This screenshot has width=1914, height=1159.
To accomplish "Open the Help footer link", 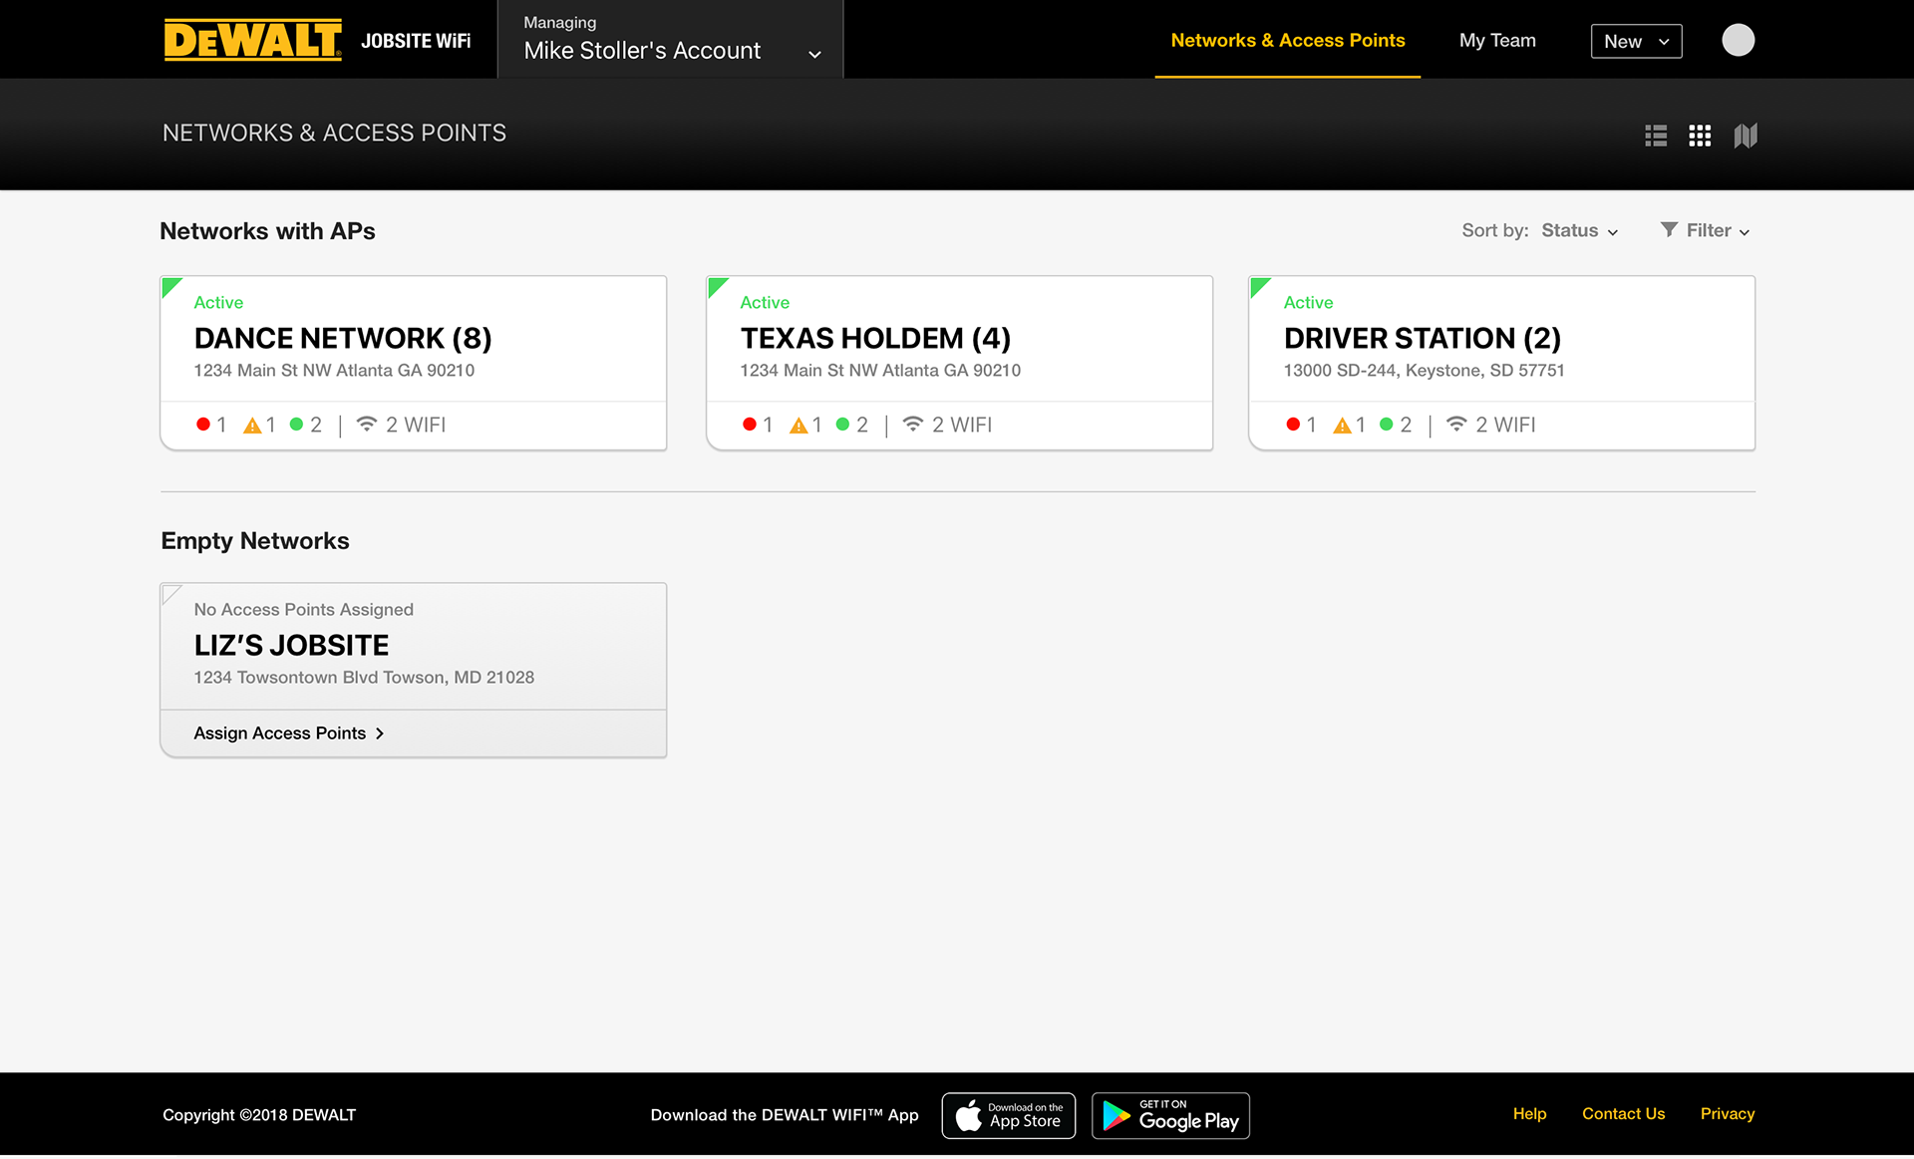I will (x=1529, y=1114).
